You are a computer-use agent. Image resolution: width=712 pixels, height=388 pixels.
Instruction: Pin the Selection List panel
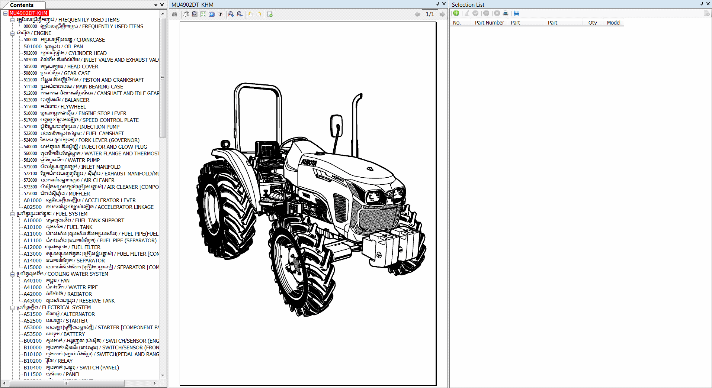click(x=702, y=4)
